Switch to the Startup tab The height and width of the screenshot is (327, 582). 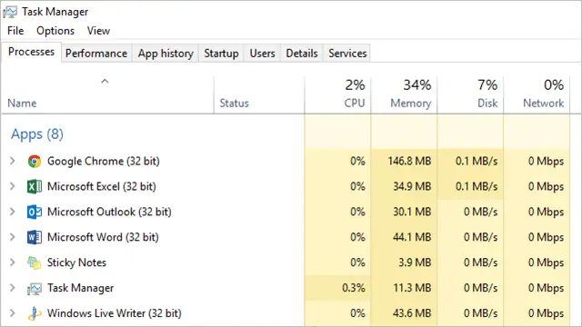221,54
